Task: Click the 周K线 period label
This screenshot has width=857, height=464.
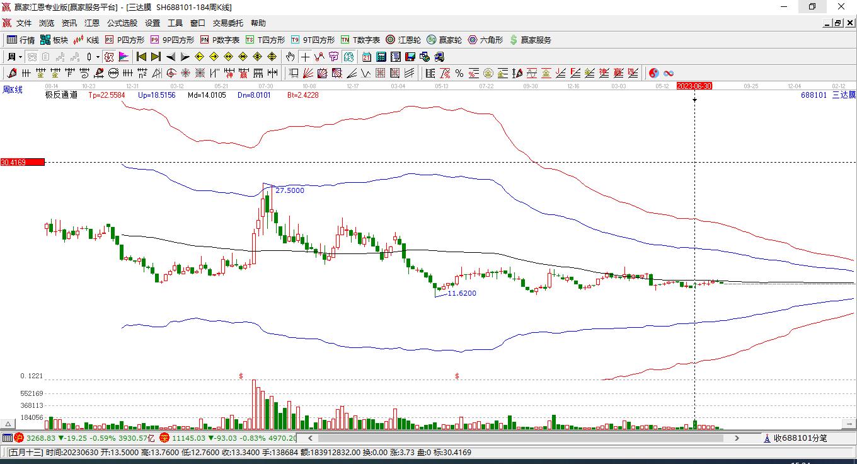Action: (x=13, y=90)
